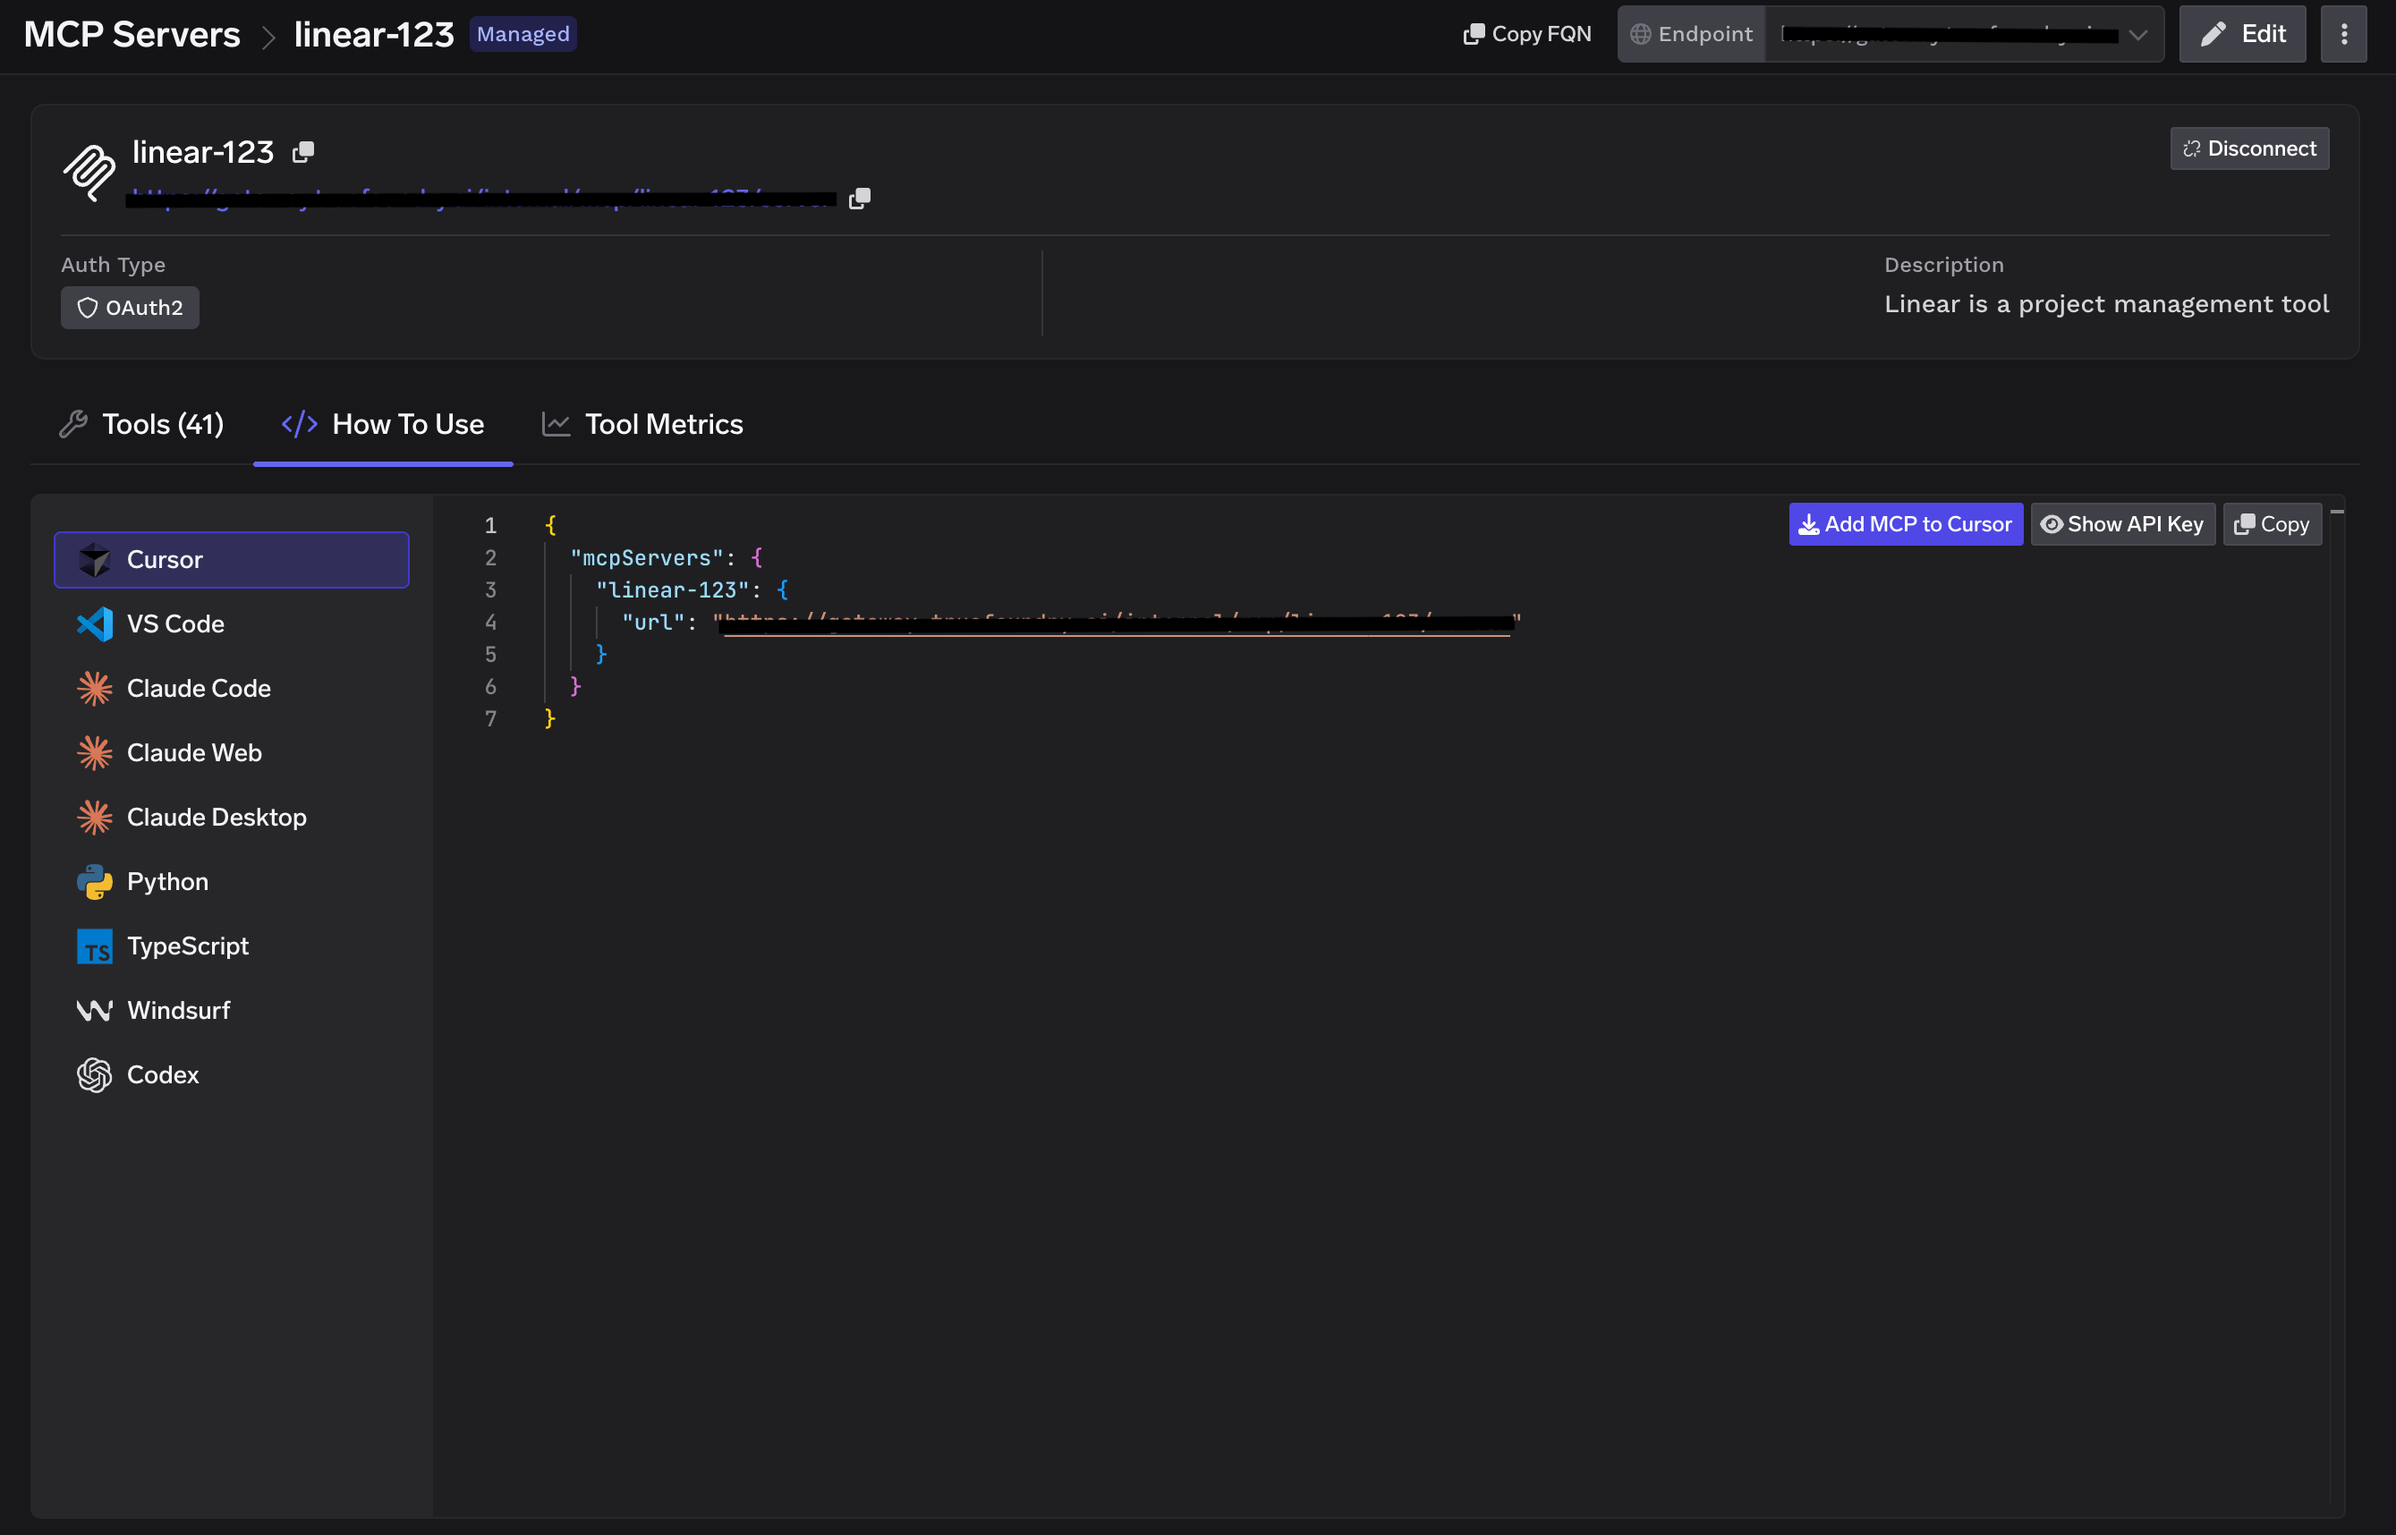Choose Claude Desktop instructions
2396x1535 pixels.
[x=231, y=818]
